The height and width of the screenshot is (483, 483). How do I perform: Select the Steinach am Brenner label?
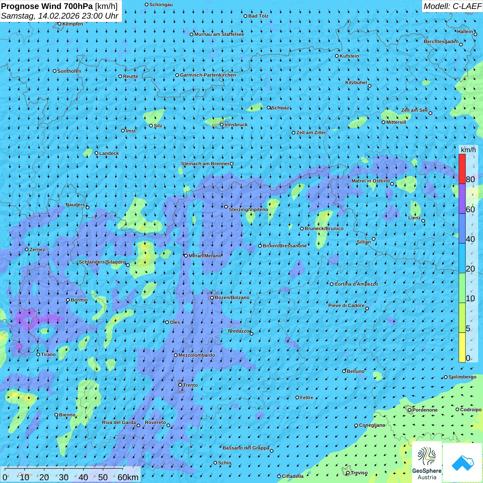[205, 164]
